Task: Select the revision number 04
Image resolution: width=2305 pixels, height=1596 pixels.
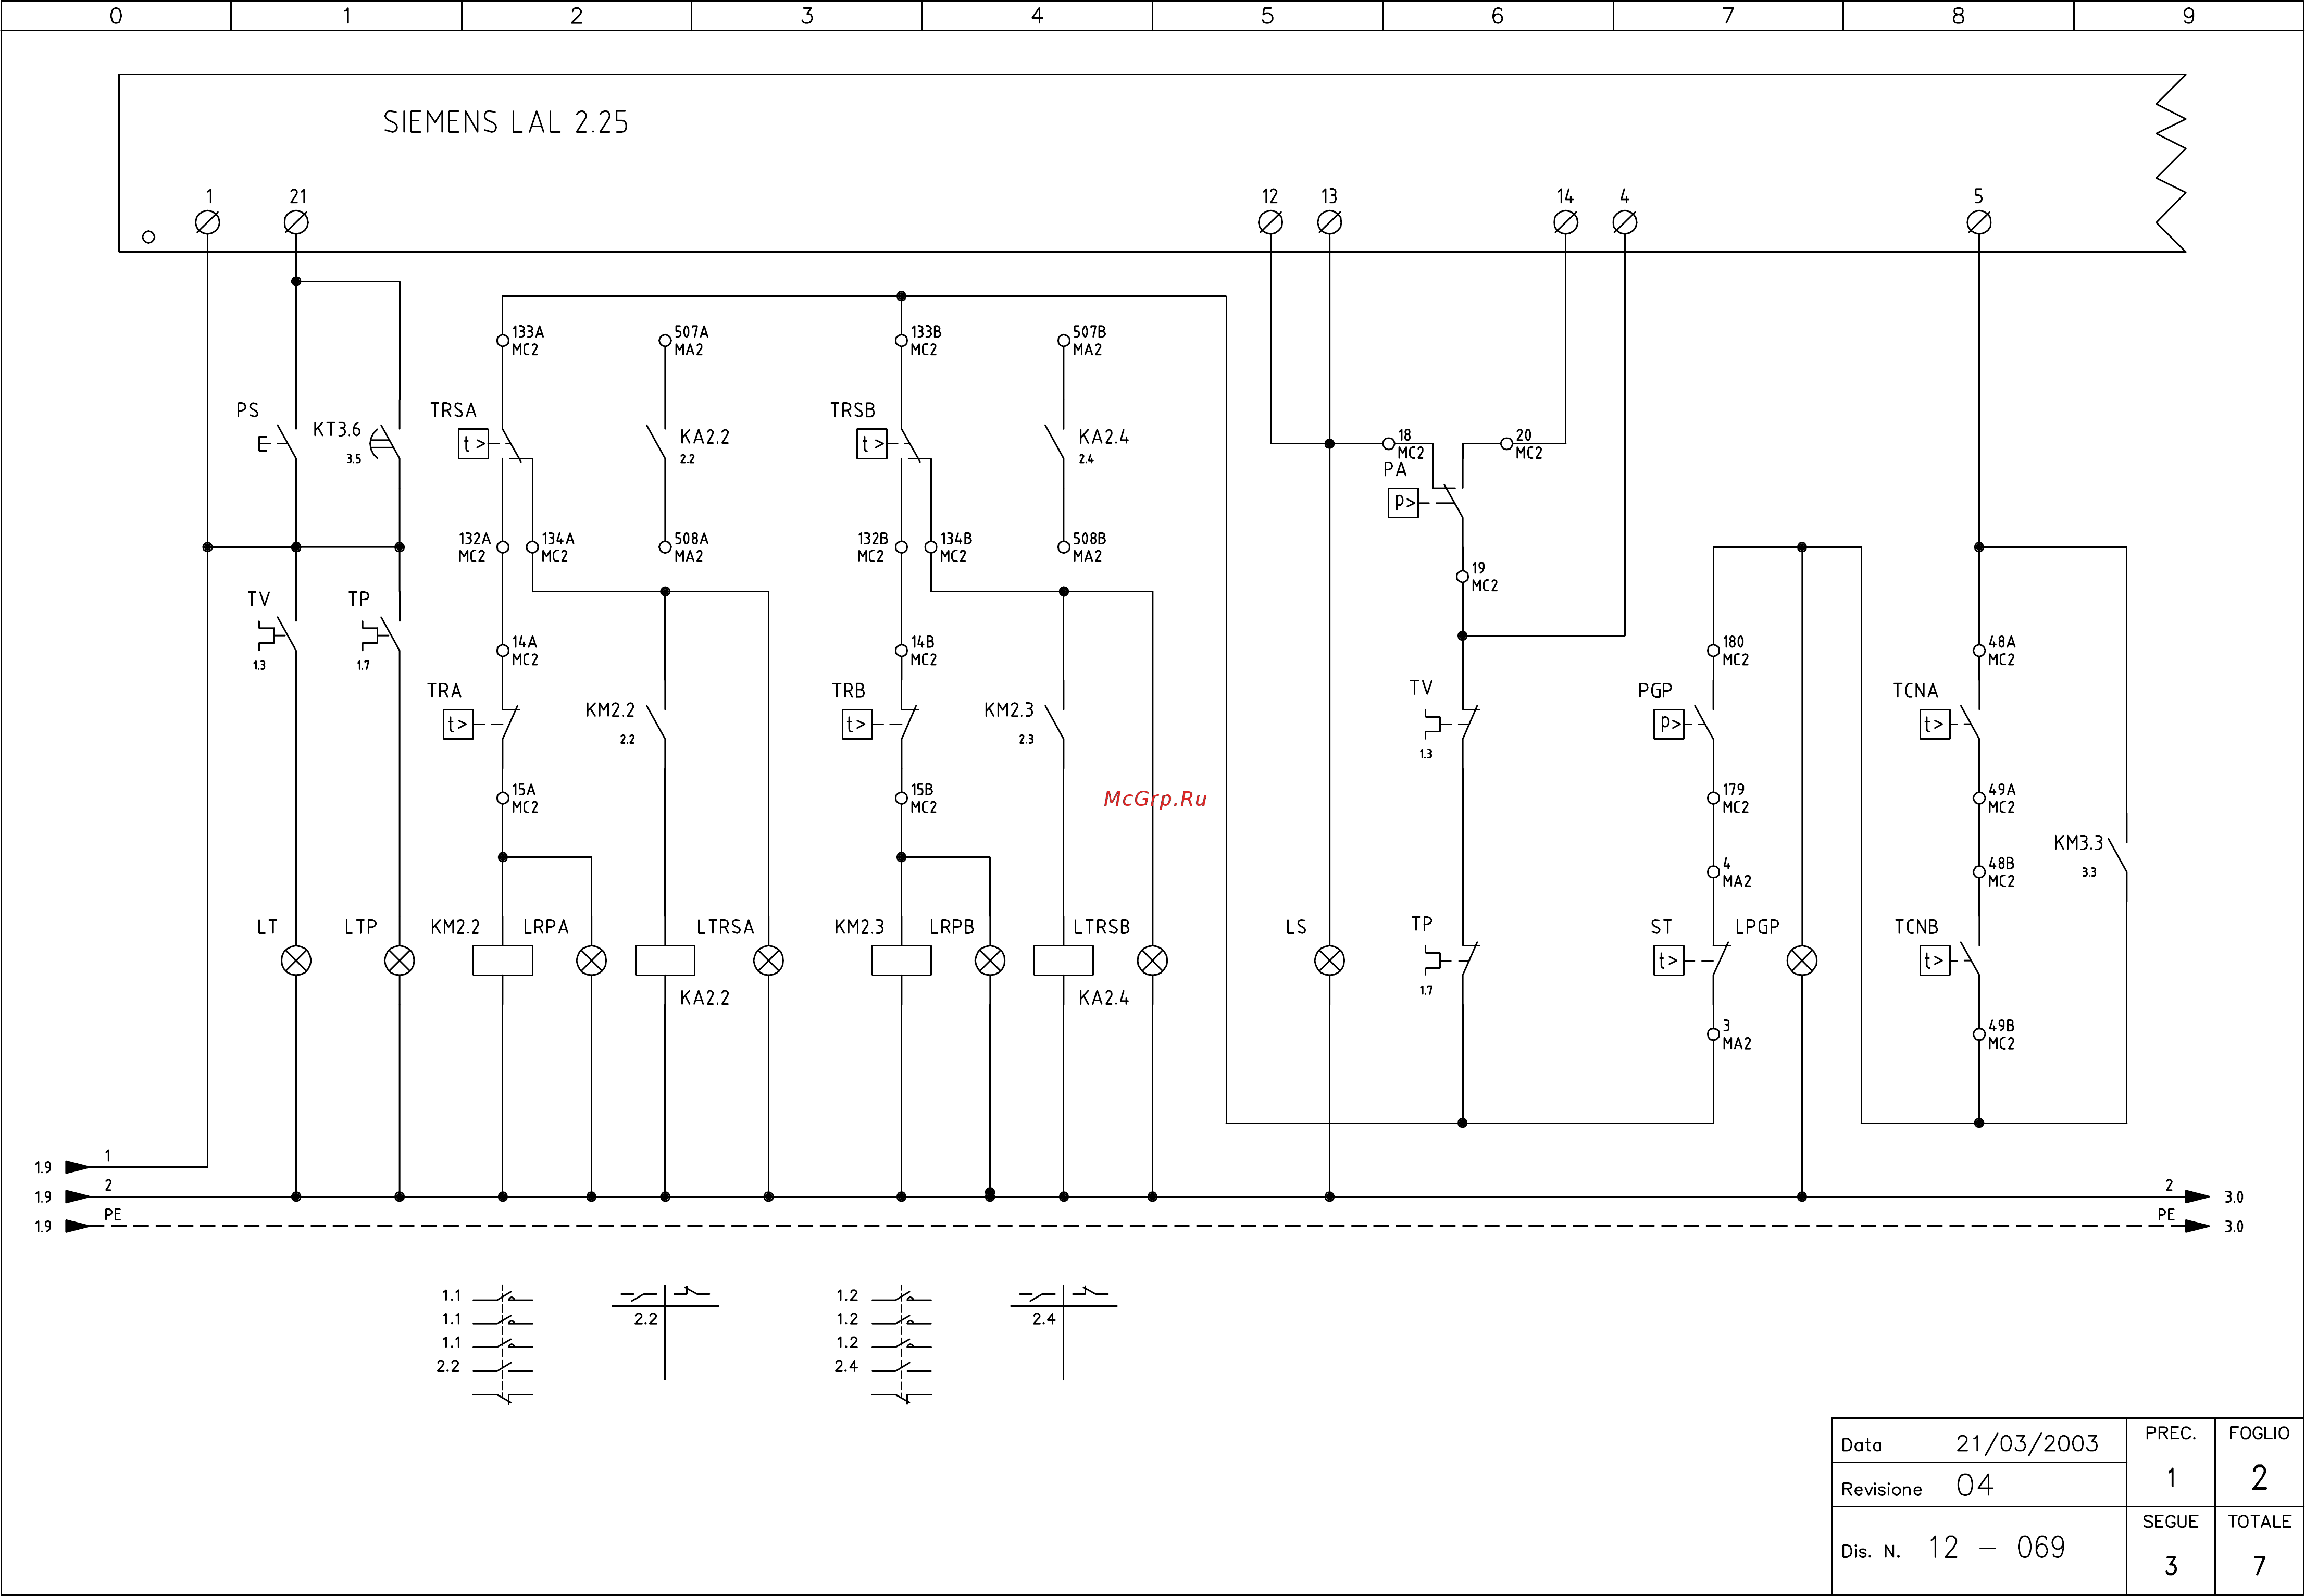Action: coord(1975,1486)
